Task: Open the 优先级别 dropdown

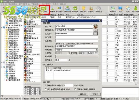Action: click(x=68, y=60)
